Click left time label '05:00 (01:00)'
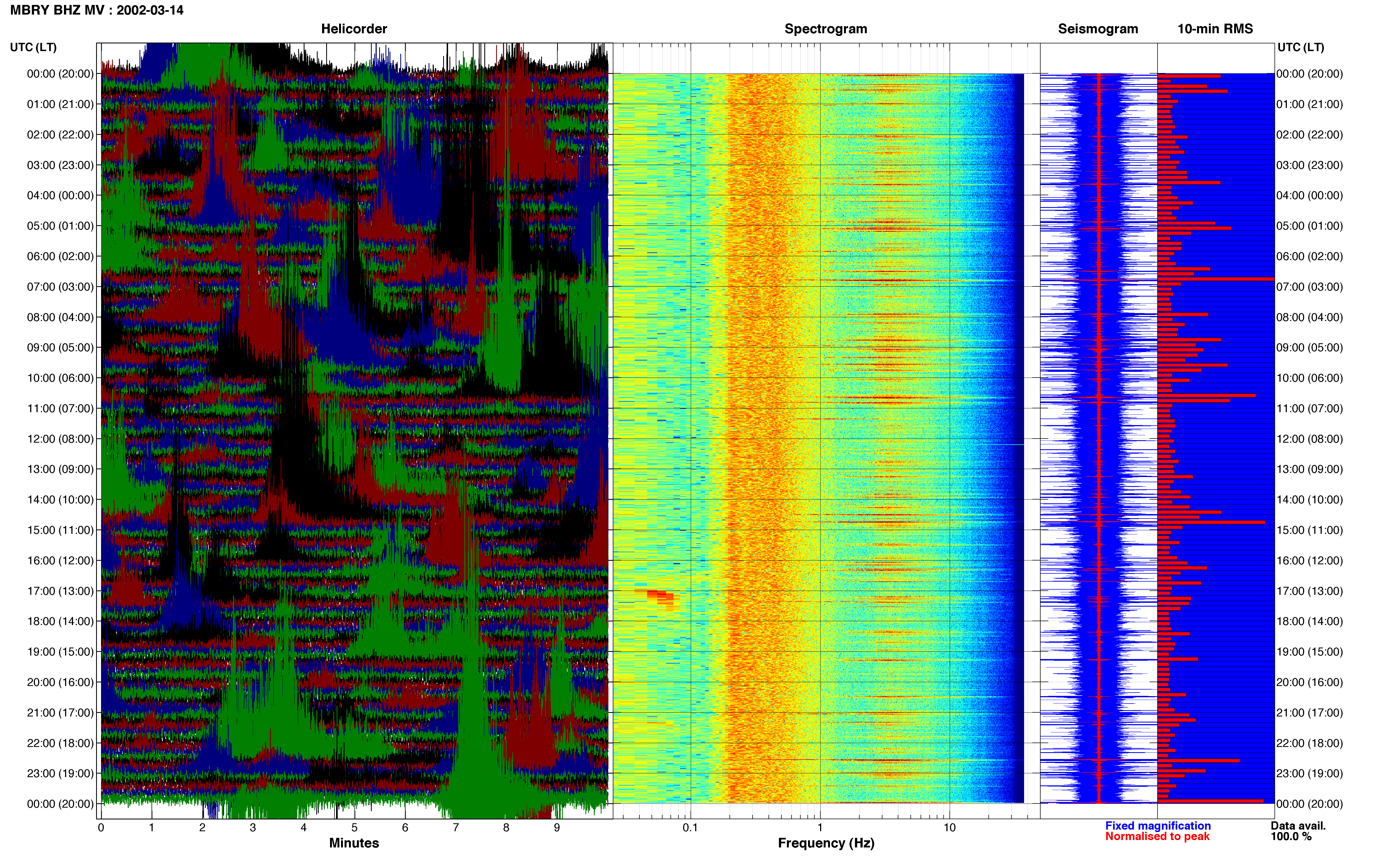Image resolution: width=1378 pixels, height=862 pixels. pos(60,226)
